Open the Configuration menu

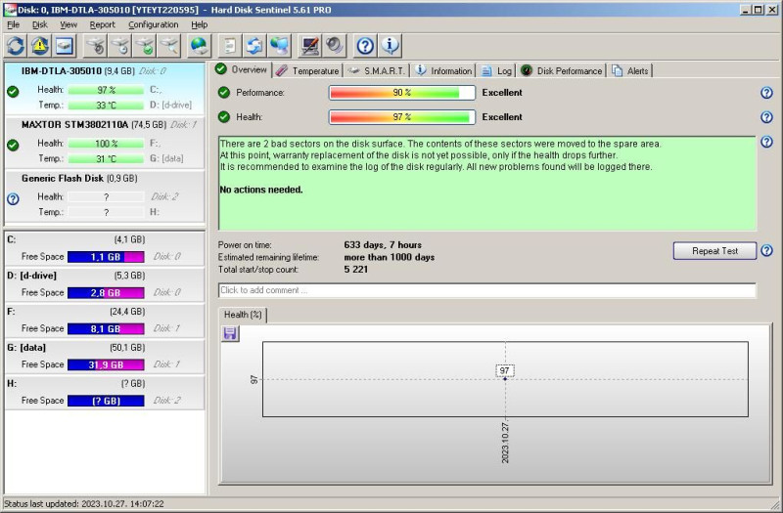[154, 24]
